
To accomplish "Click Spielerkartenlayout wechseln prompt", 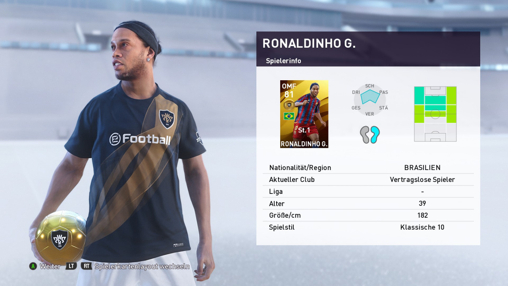I will (142, 266).
